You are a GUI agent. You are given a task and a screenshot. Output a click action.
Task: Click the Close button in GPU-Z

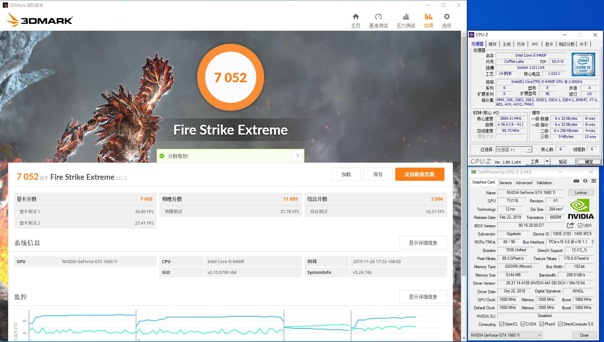(x=584, y=335)
